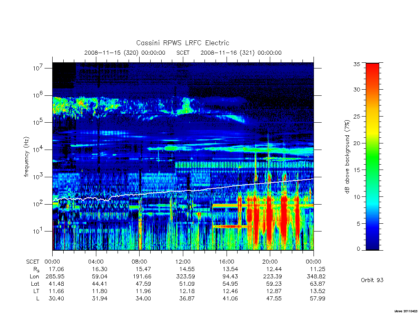Click the Lon value "191.66"
The image size is (418, 313).
(142, 277)
